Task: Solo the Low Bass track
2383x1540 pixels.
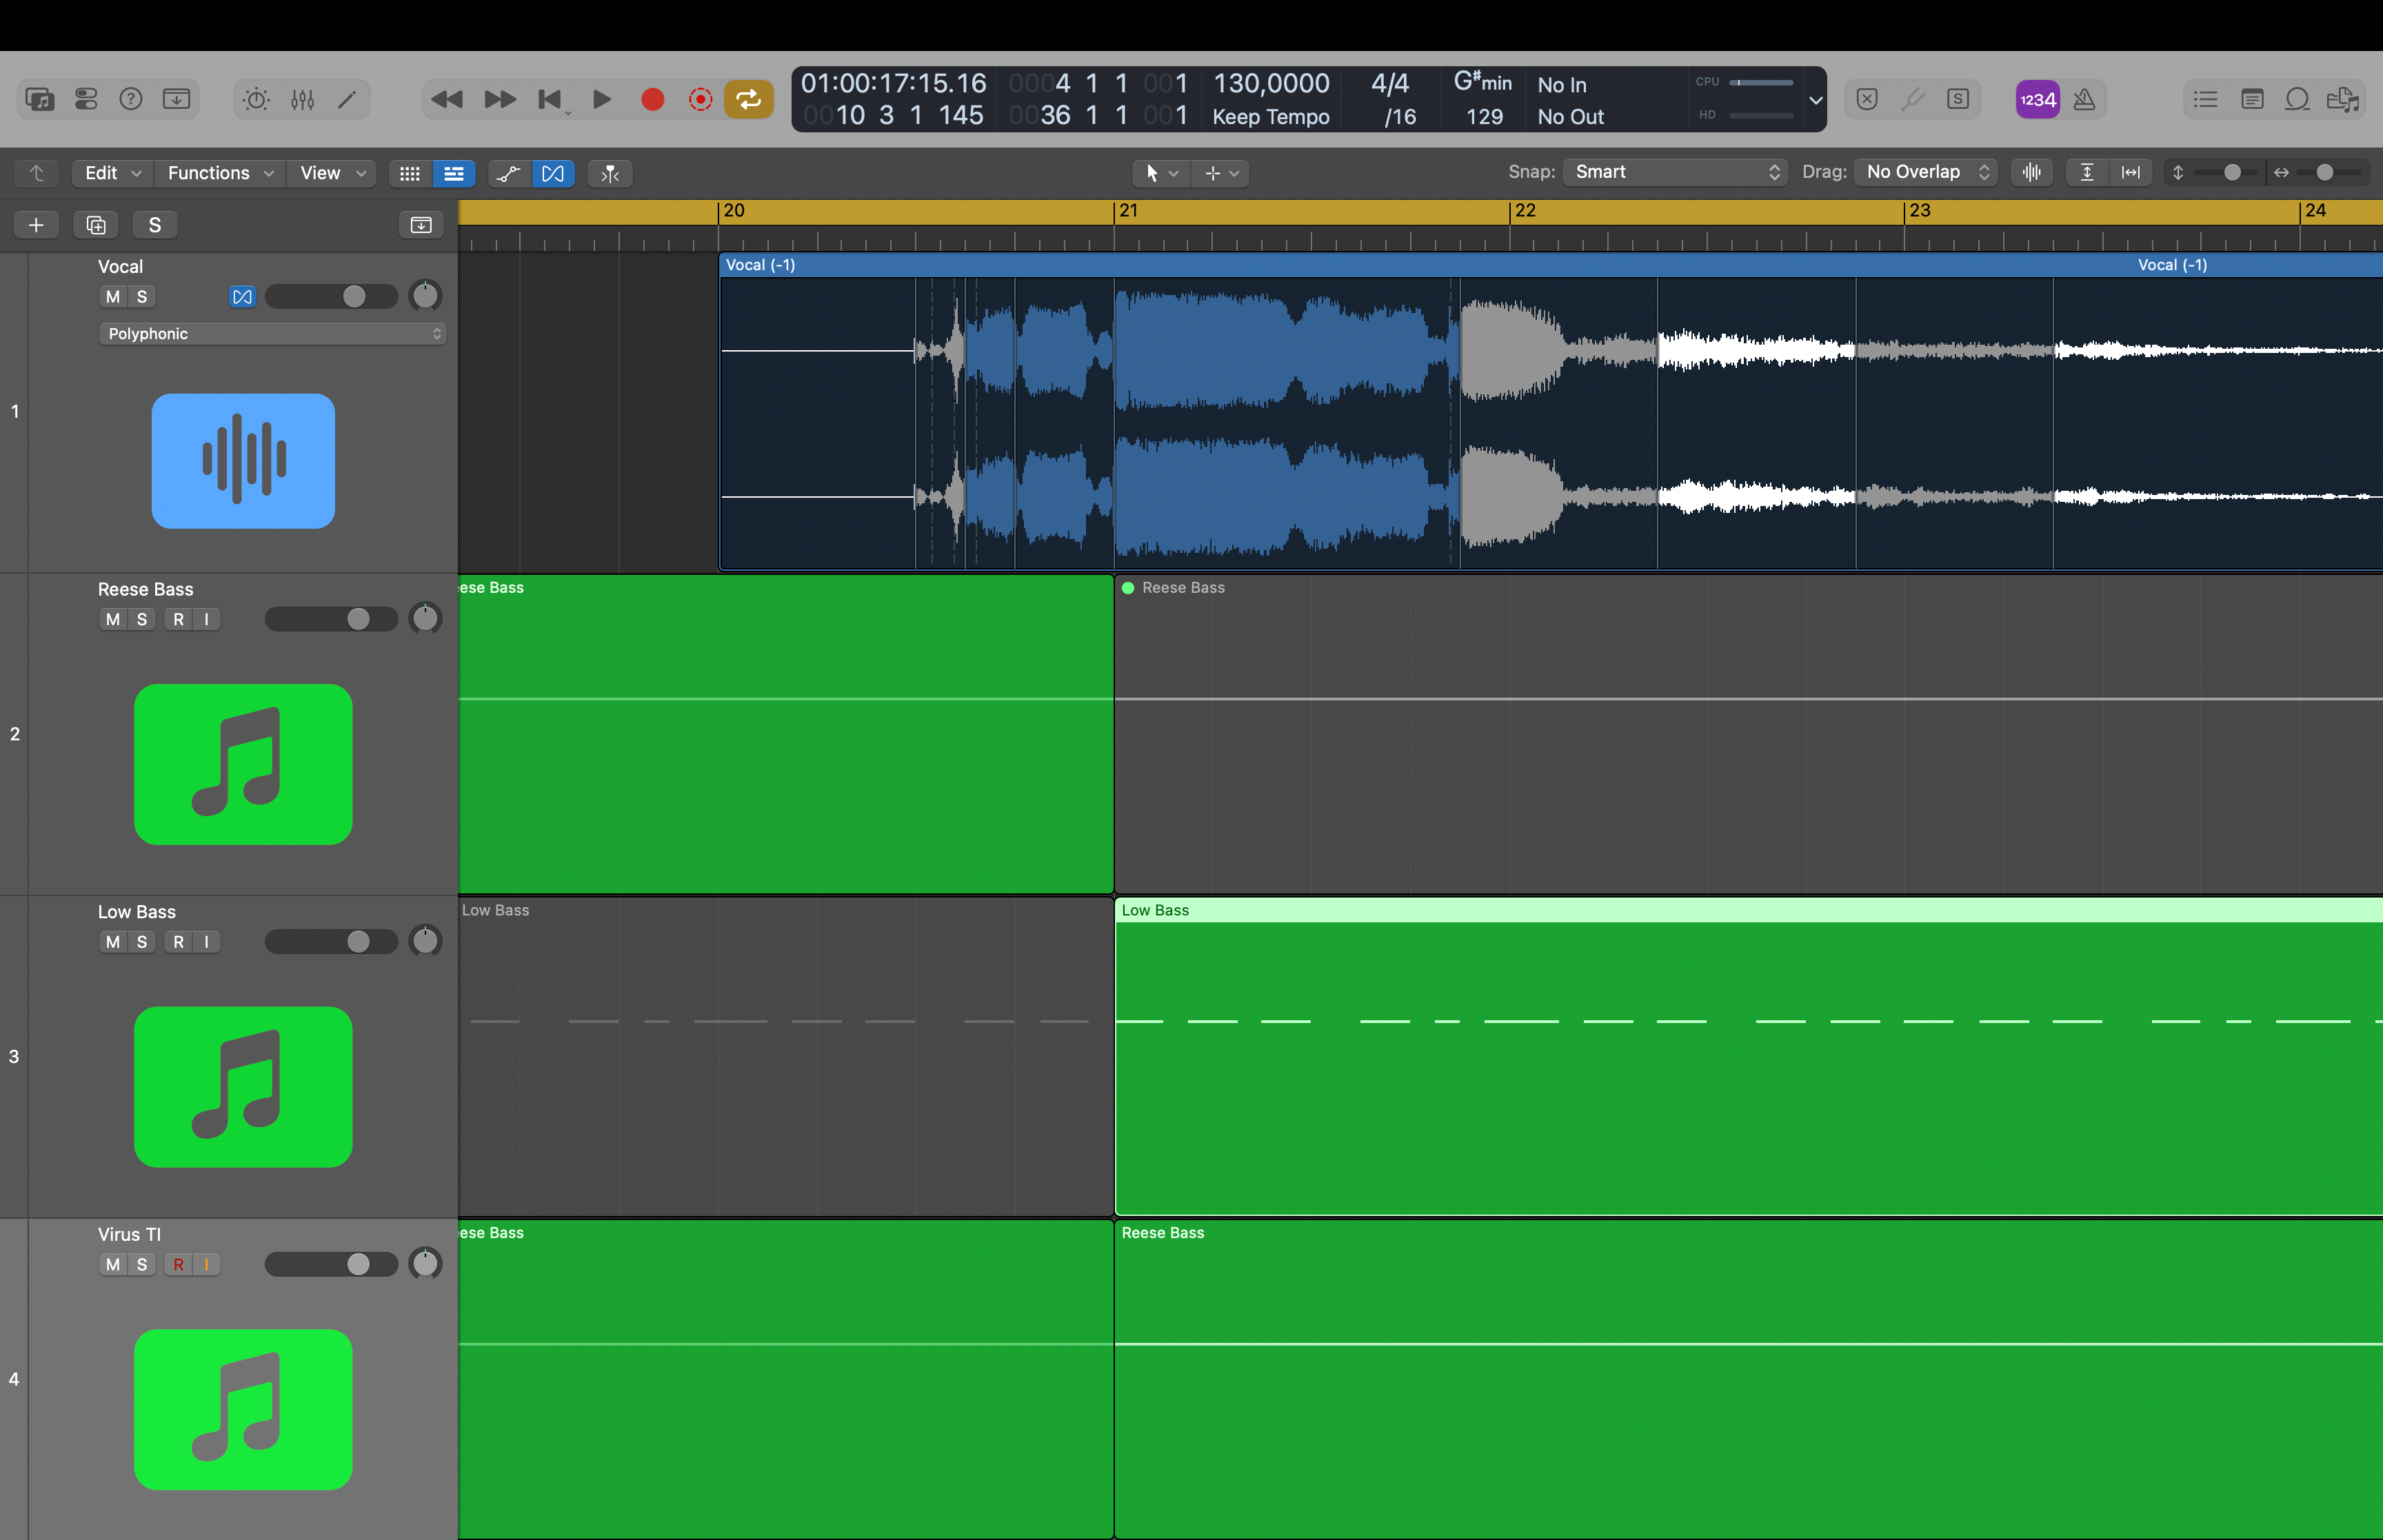Action: point(142,942)
